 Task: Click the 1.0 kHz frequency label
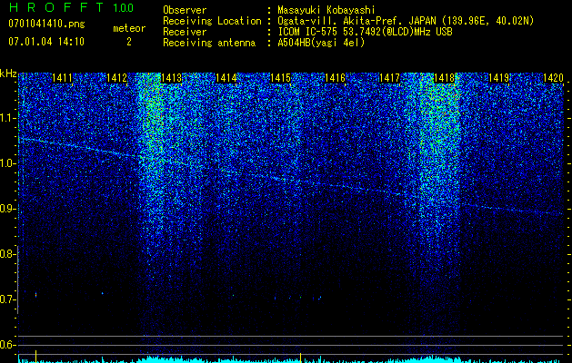[x=7, y=163]
